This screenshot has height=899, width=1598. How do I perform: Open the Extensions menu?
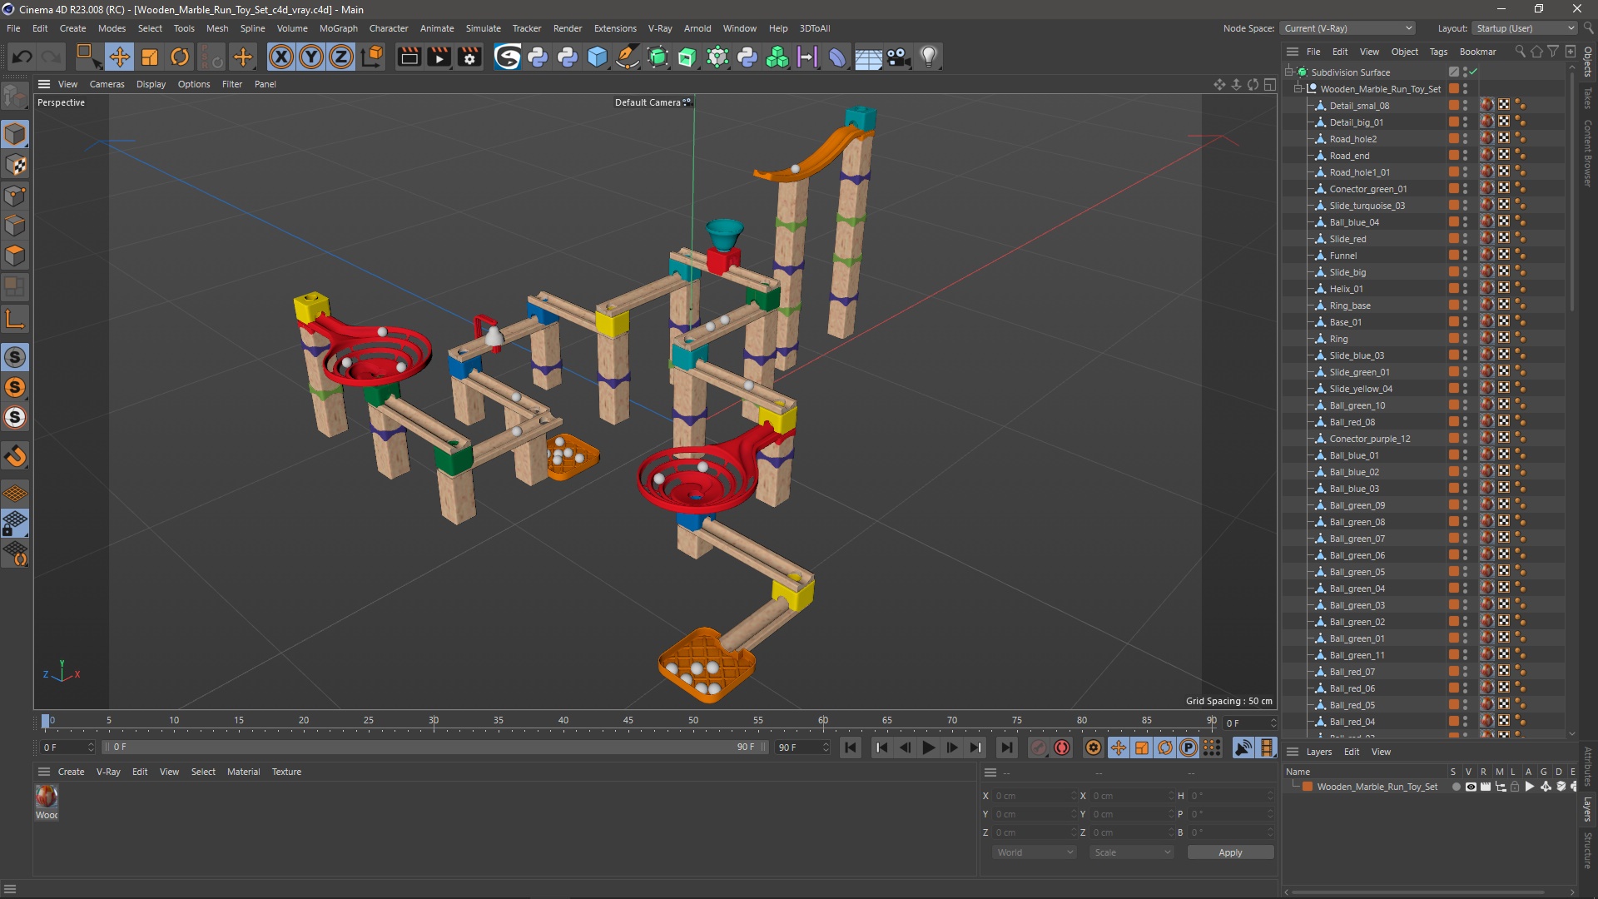click(x=615, y=28)
